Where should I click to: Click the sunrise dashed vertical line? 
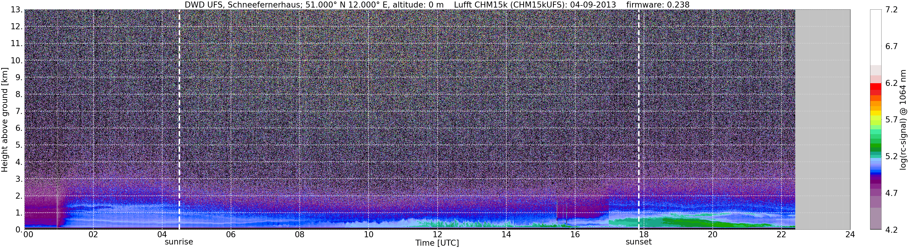pyautogui.click(x=179, y=120)
